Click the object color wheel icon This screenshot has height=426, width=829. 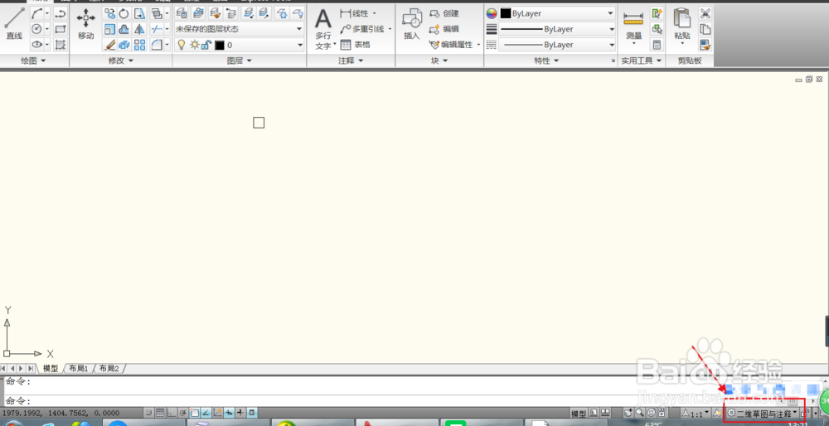point(492,13)
